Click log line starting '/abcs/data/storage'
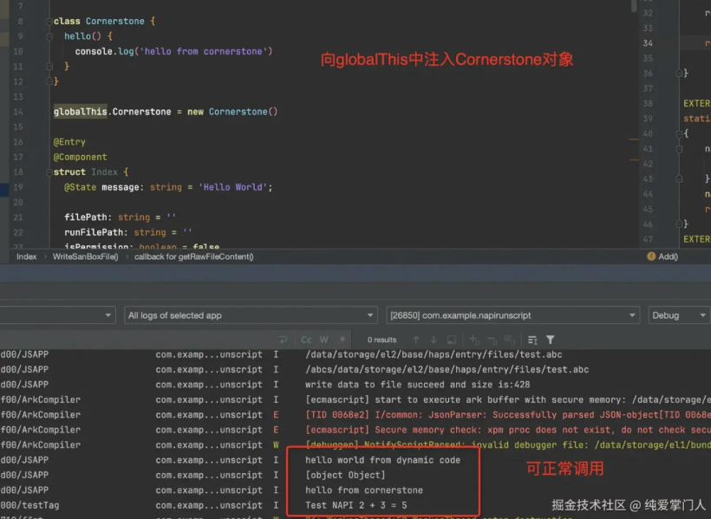 pos(447,369)
